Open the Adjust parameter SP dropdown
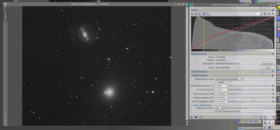Viewport: 280px width, 130px height. tap(220, 108)
